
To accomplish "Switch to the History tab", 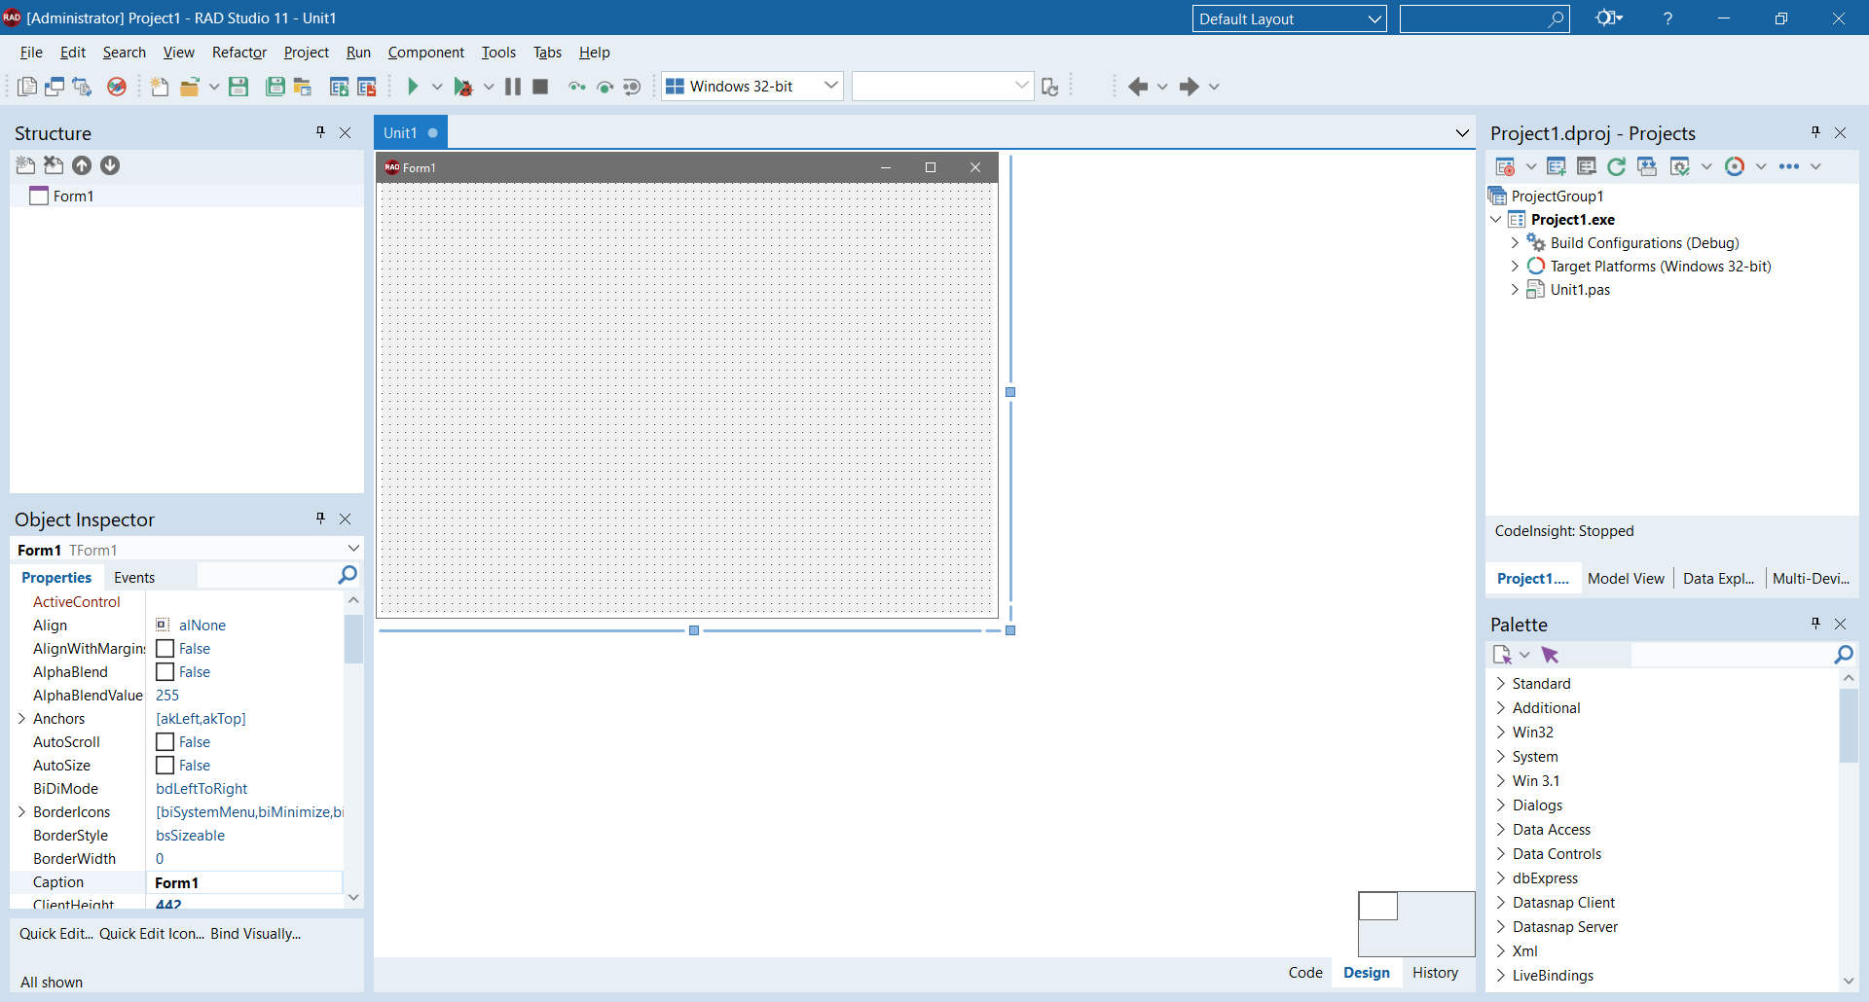I will (x=1436, y=973).
